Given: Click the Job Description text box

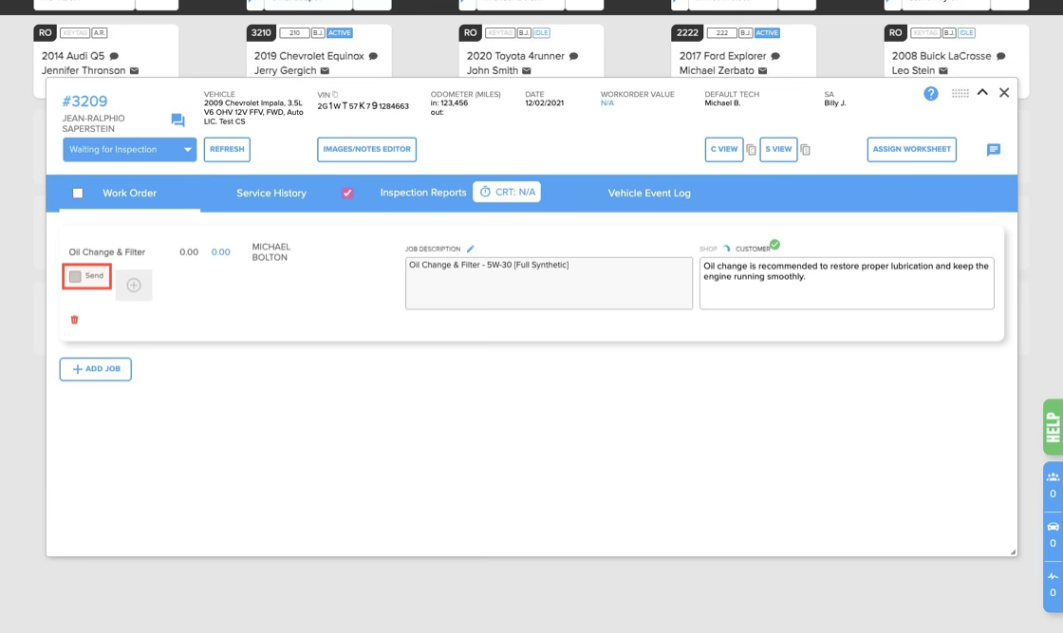Looking at the screenshot, I should (x=550, y=284).
